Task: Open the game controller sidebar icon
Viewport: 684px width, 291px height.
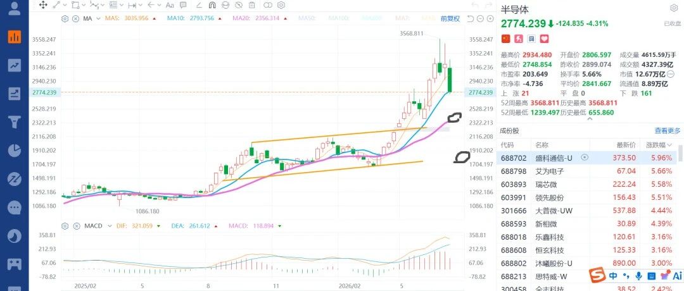Action: coord(15,264)
